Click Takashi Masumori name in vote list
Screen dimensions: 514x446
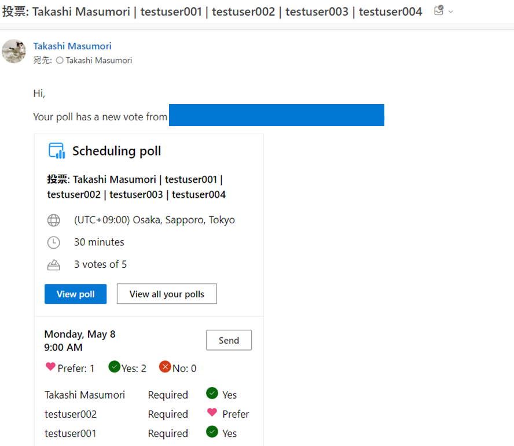tap(85, 395)
